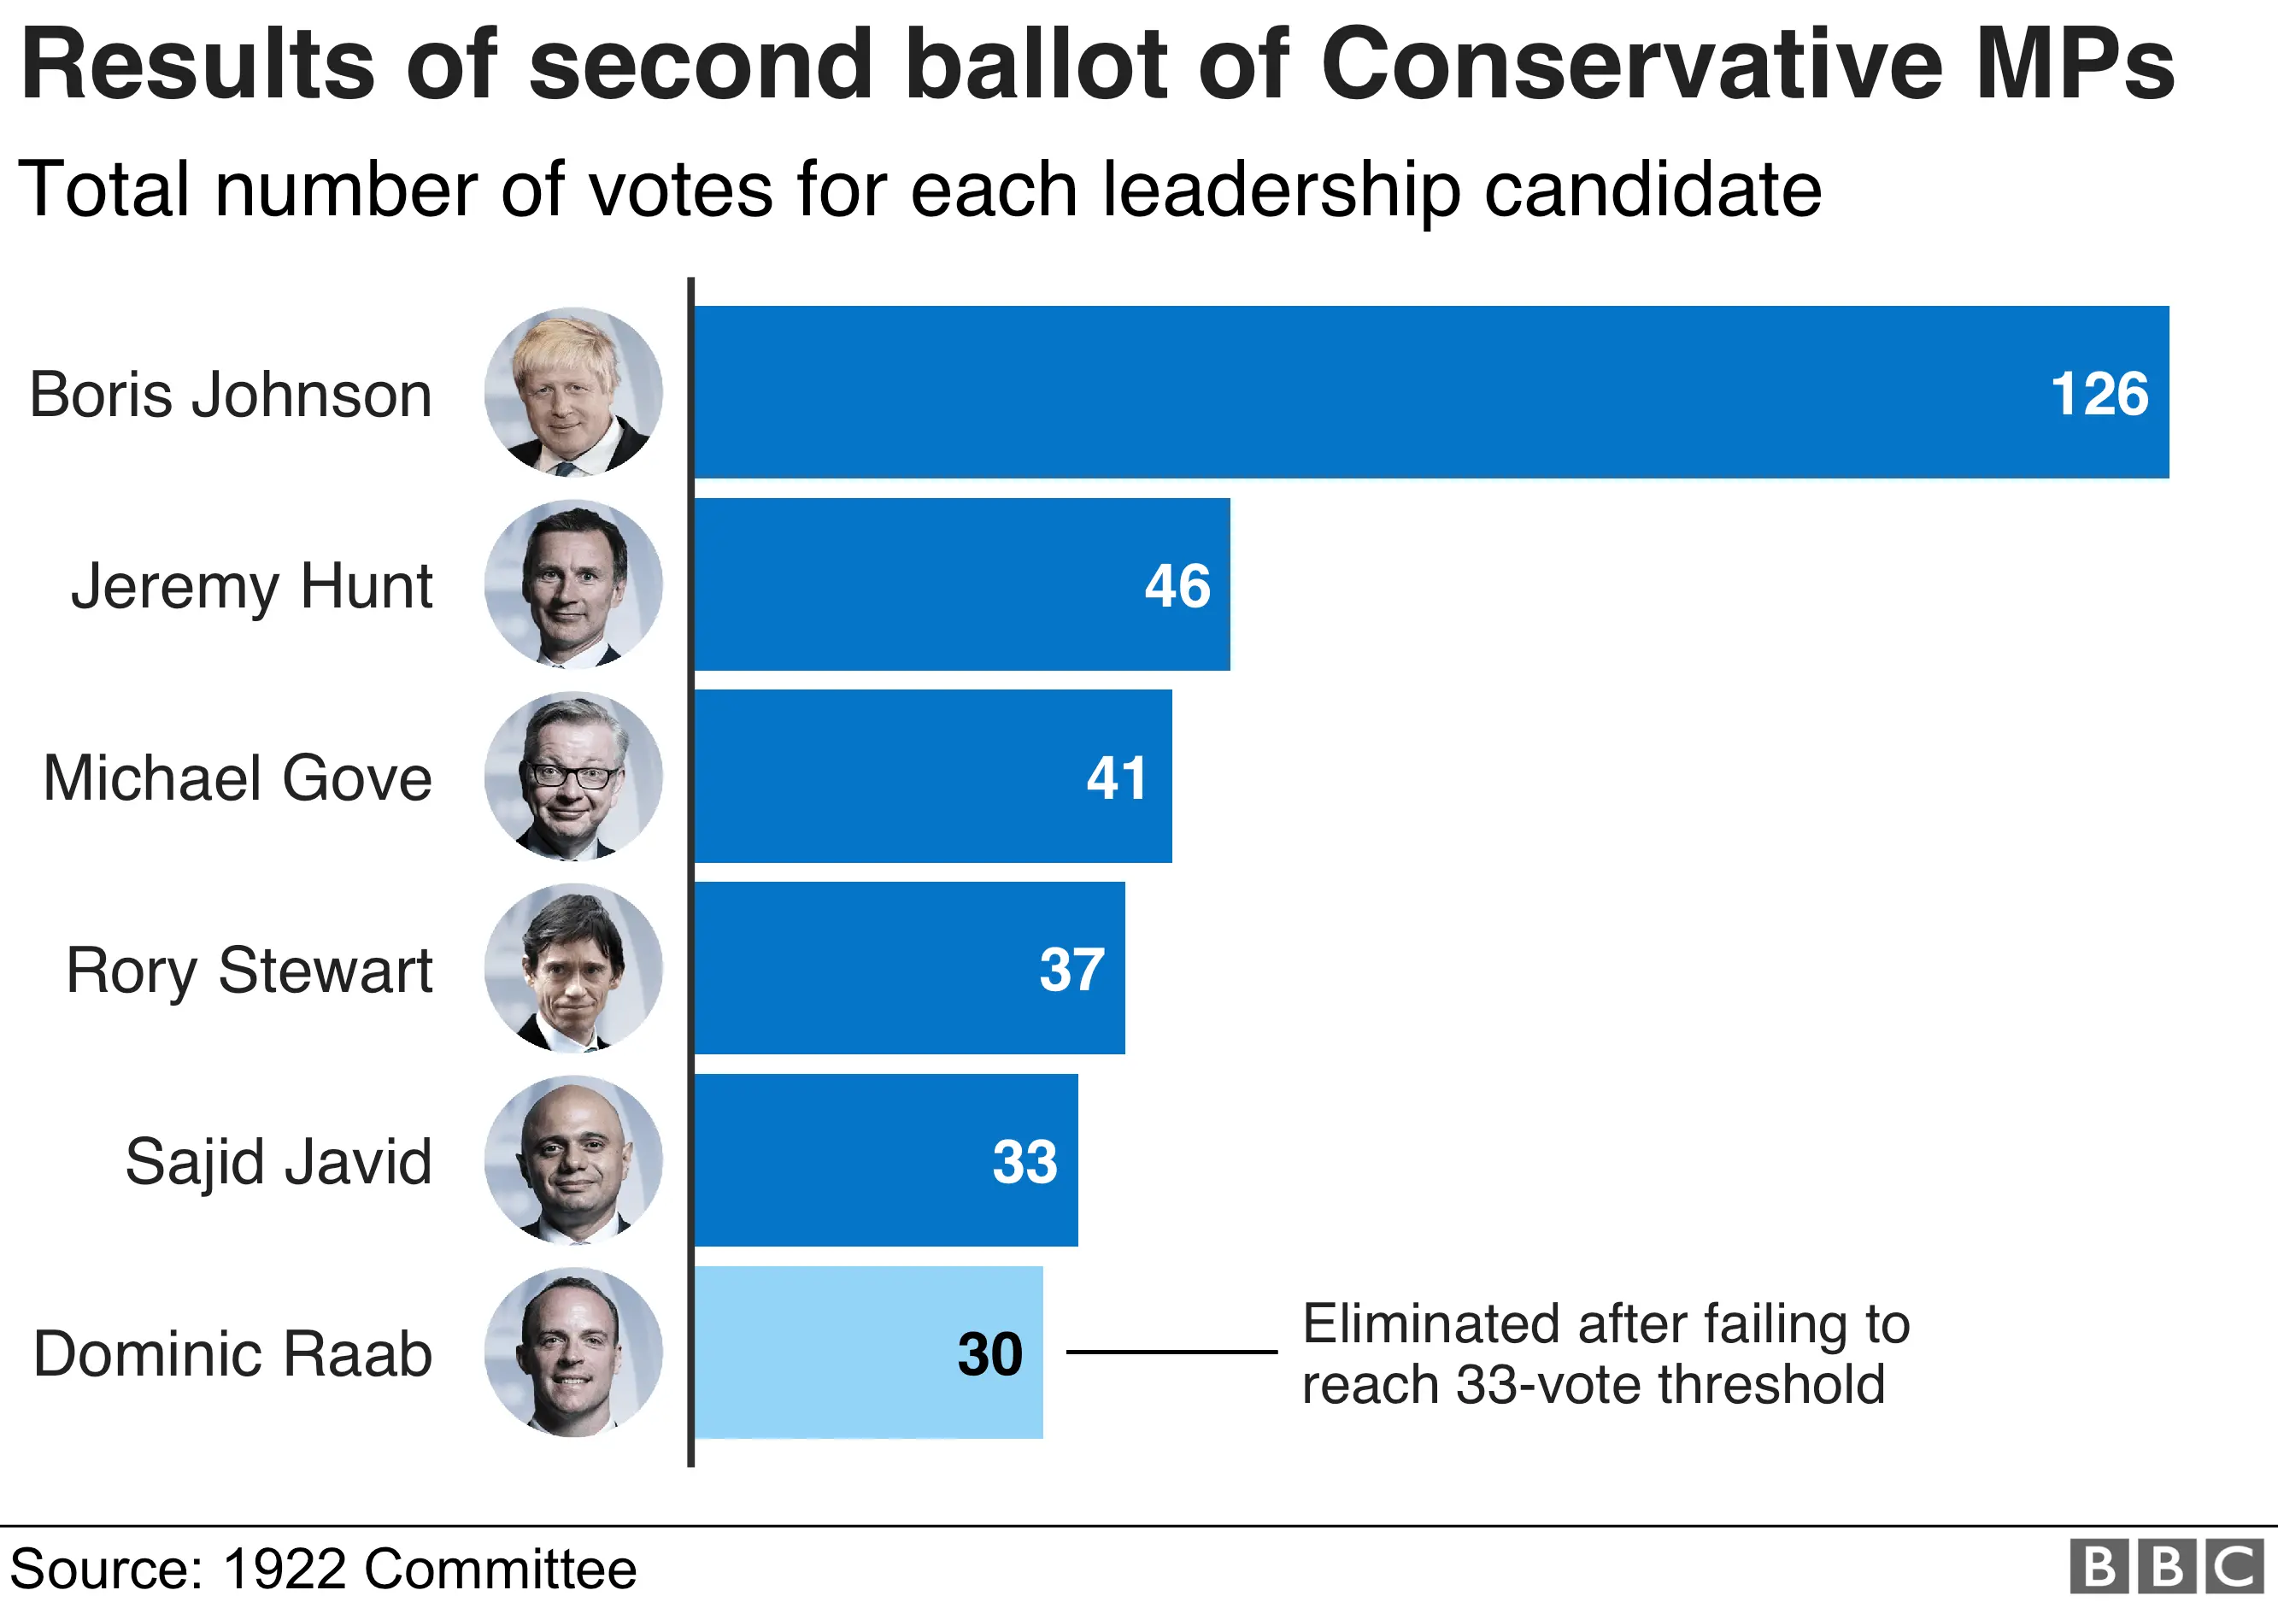Click the chart main title

1096,64
